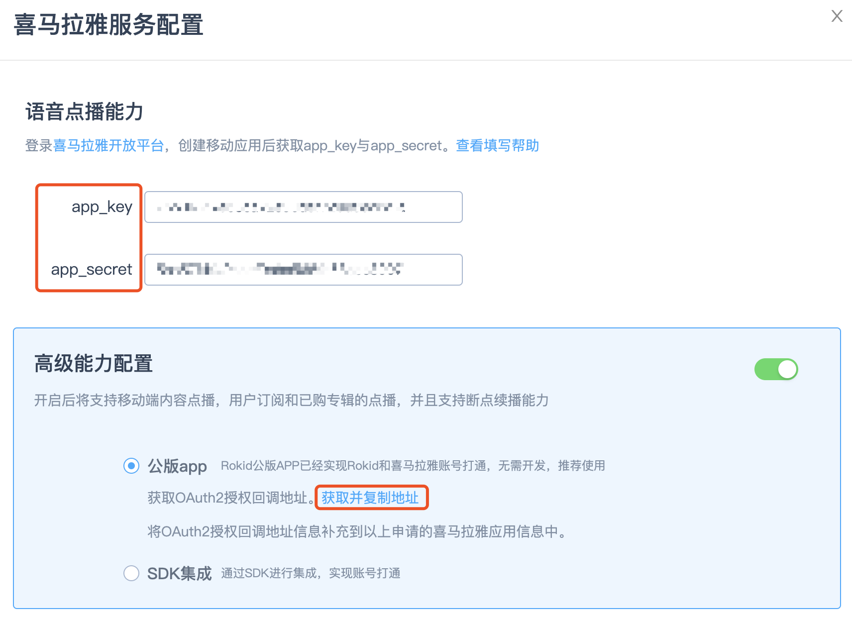Image resolution: width=852 pixels, height=621 pixels.
Task: Open the 查看填写帮助 help link
Action: click(x=498, y=145)
